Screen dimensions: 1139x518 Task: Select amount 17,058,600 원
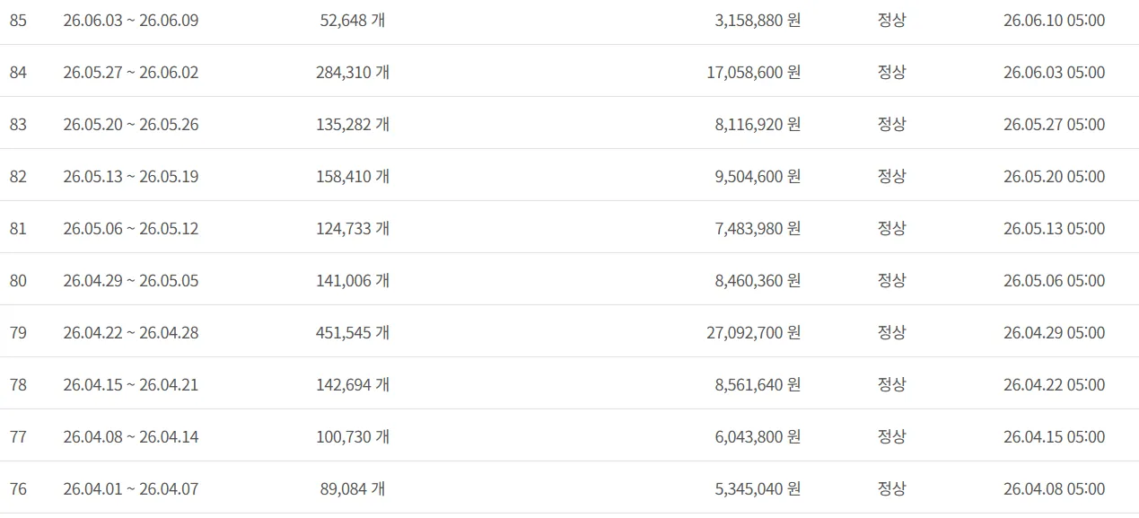click(754, 72)
